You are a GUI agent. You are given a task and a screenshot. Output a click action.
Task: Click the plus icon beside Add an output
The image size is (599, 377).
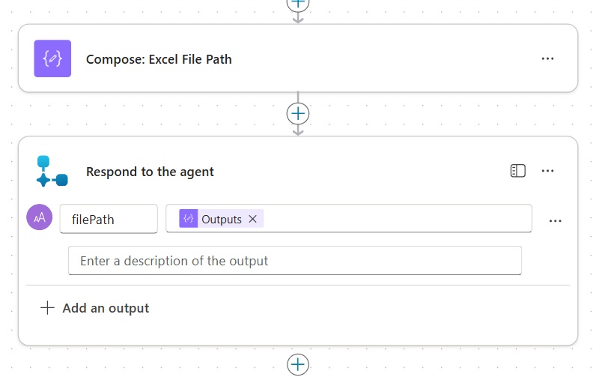coord(47,308)
